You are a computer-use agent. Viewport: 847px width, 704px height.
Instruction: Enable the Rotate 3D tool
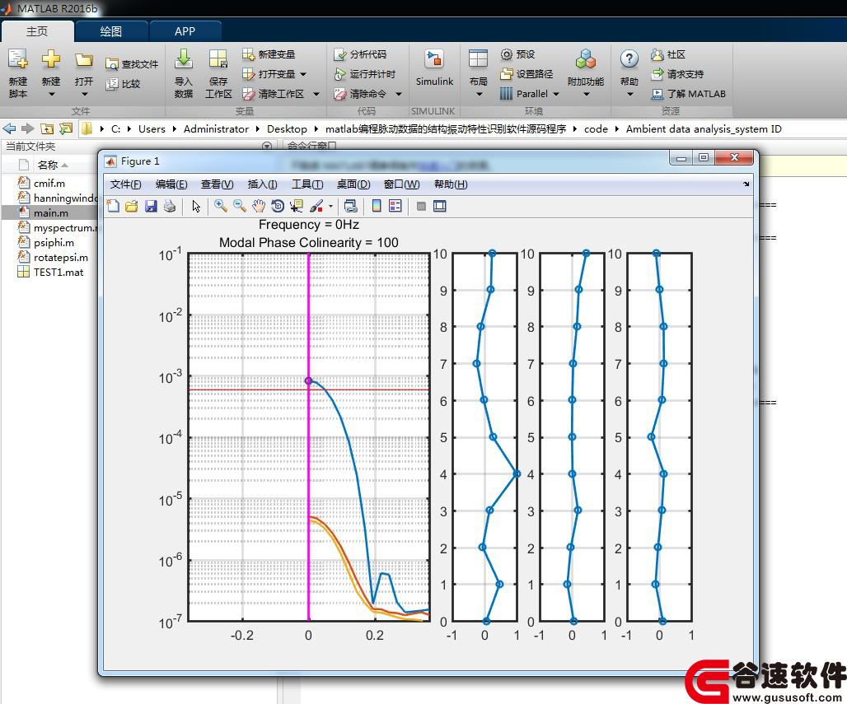[278, 206]
